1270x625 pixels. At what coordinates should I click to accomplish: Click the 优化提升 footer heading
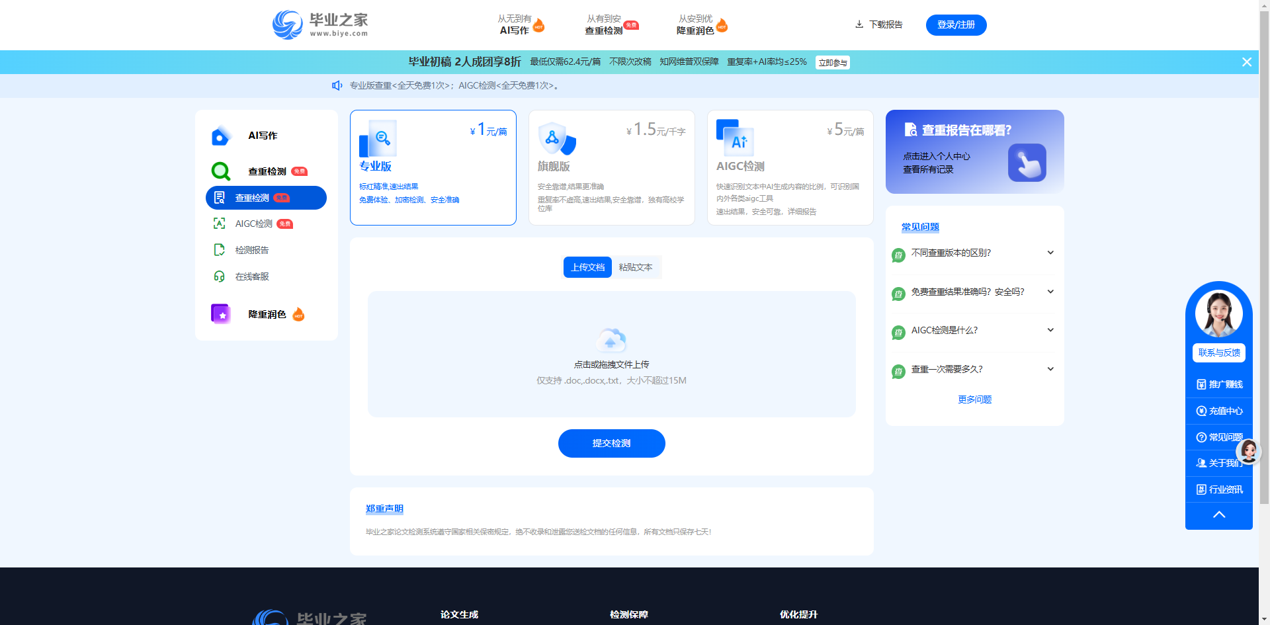tap(798, 614)
